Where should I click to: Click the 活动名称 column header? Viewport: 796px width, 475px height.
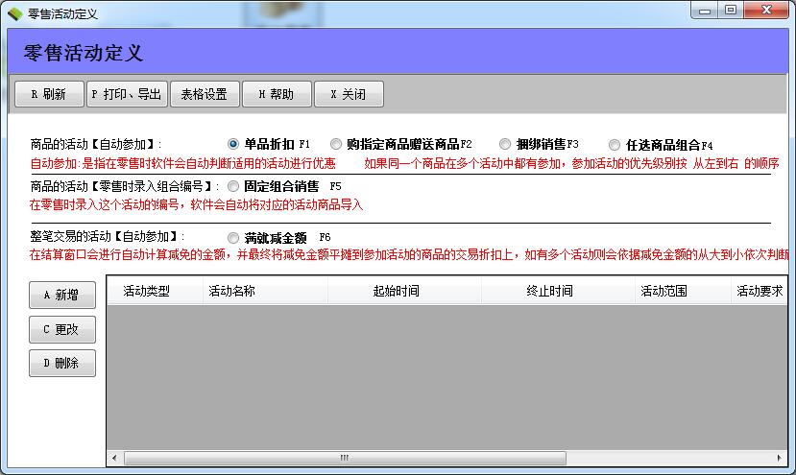[266, 291]
